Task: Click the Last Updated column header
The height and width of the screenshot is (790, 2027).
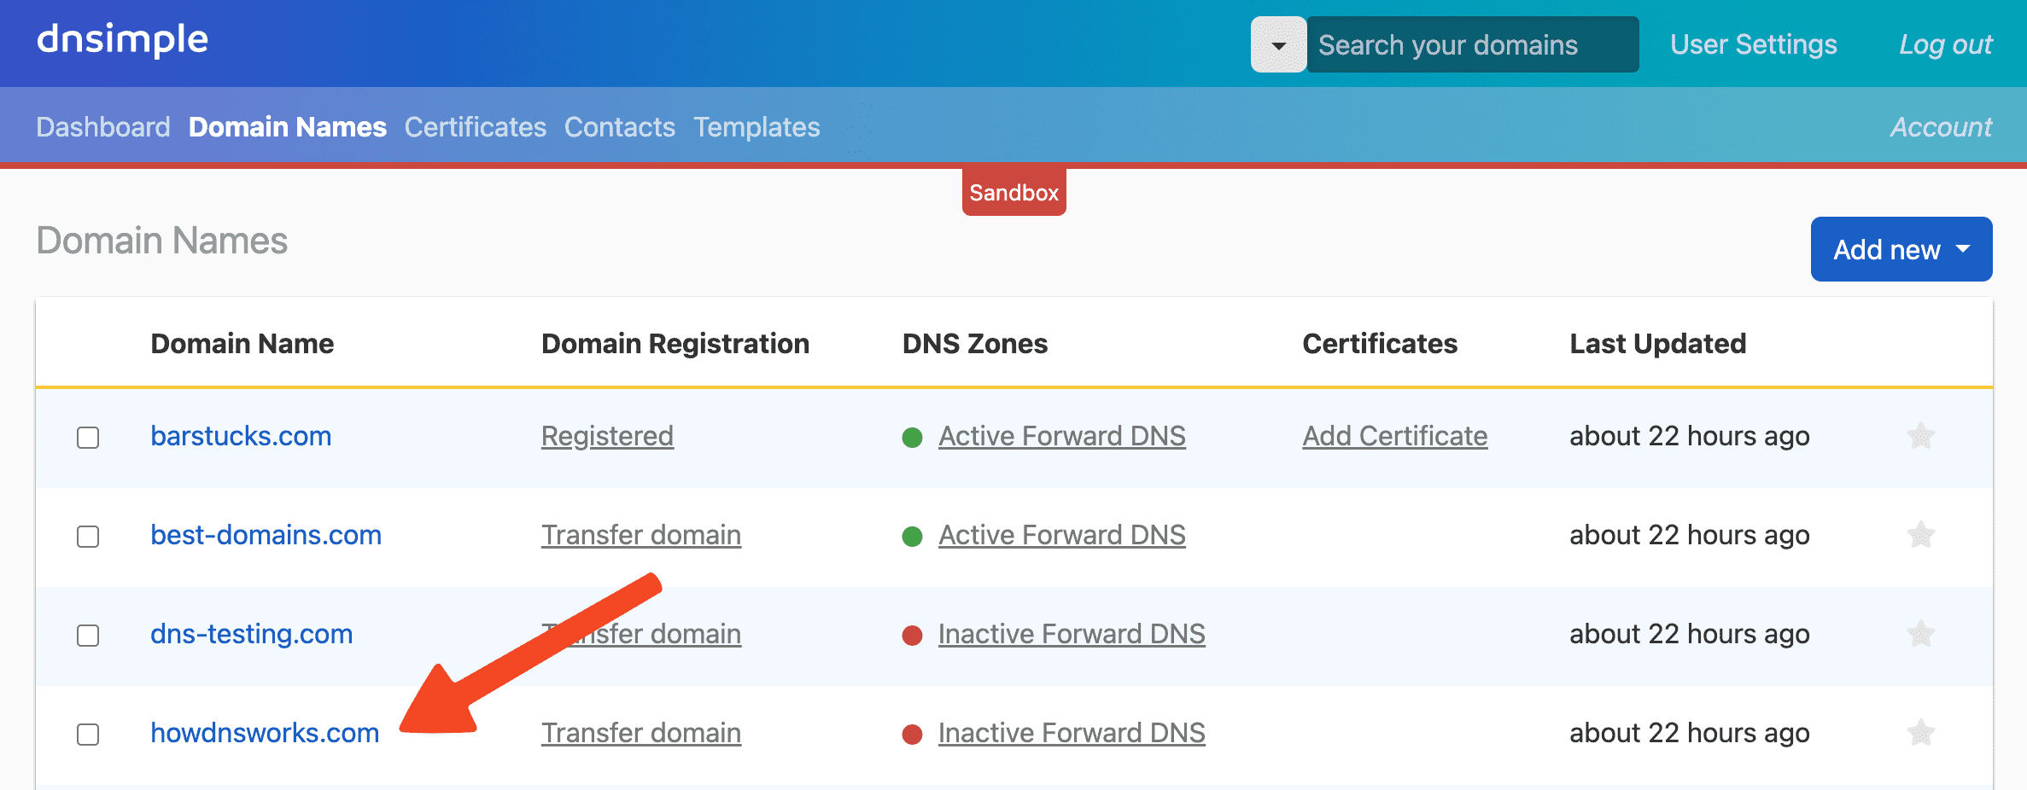Action: coord(1658,344)
